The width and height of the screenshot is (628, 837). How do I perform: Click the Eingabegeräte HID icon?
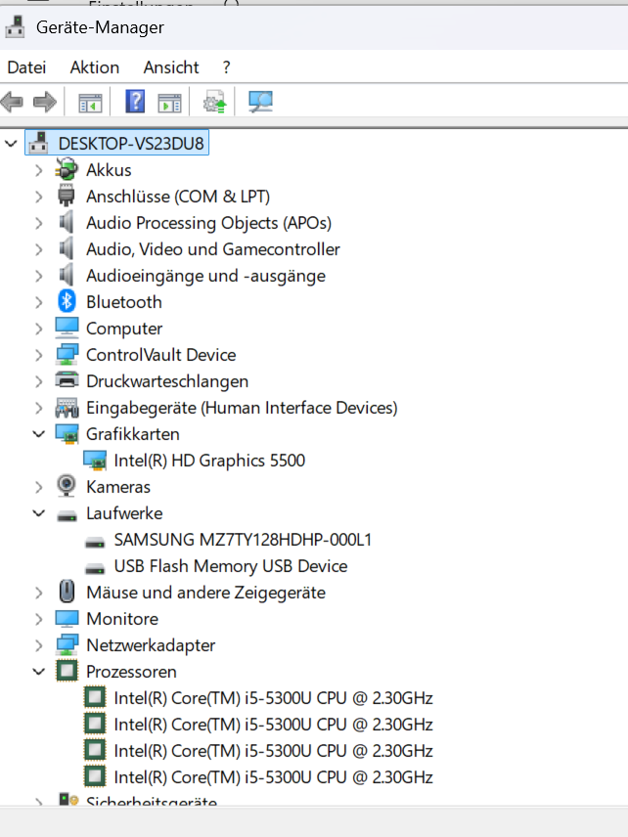point(67,408)
